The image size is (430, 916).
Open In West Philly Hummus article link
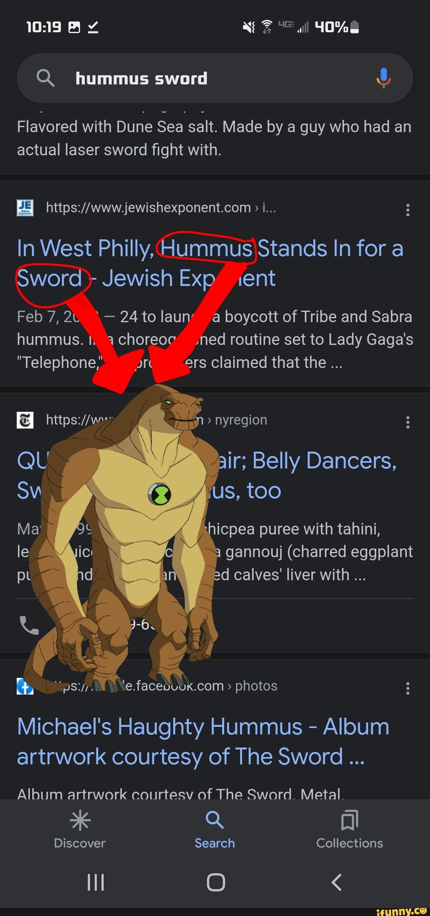pos(210,263)
